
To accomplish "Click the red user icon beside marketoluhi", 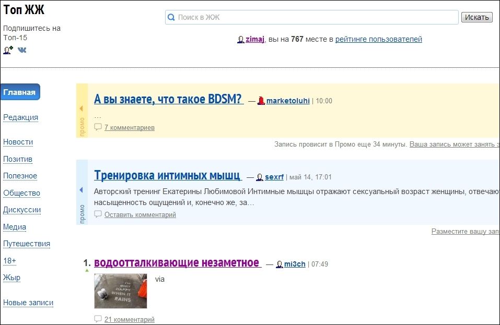I will click(x=261, y=101).
